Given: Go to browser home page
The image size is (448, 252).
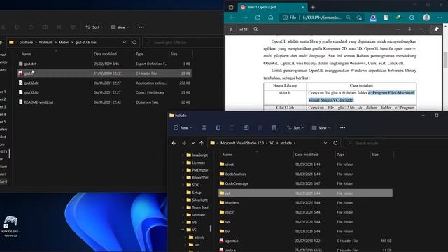Looking at the screenshot, I should coord(270,17).
